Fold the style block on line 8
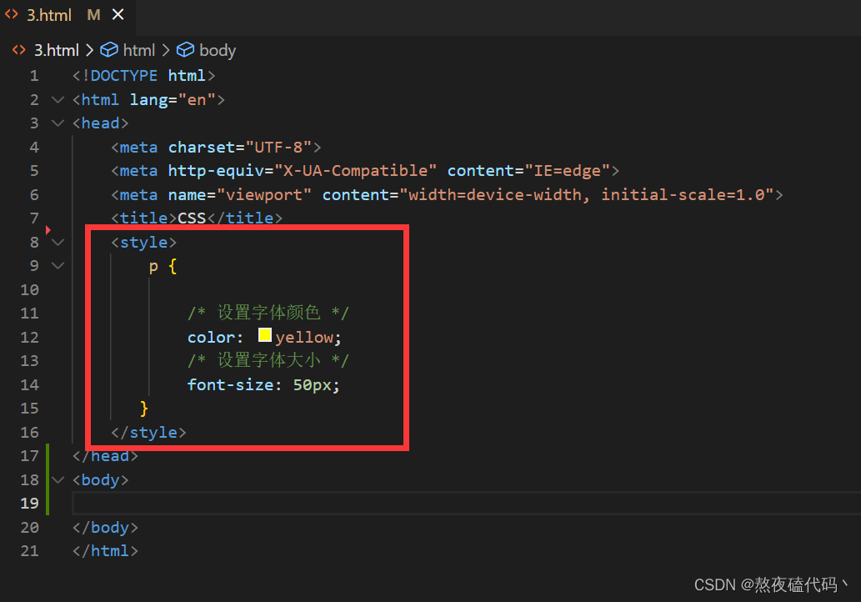 click(x=58, y=243)
